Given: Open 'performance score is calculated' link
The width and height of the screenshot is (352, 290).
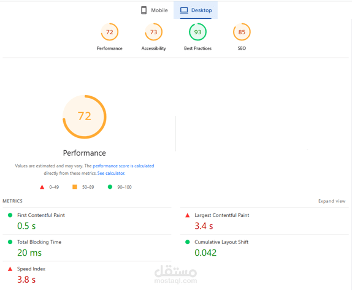Looking at the screenshot, I should (x=123, y=166).
